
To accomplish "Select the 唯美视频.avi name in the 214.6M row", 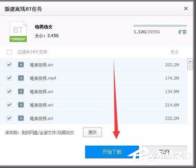I will [x=42, y=105].
